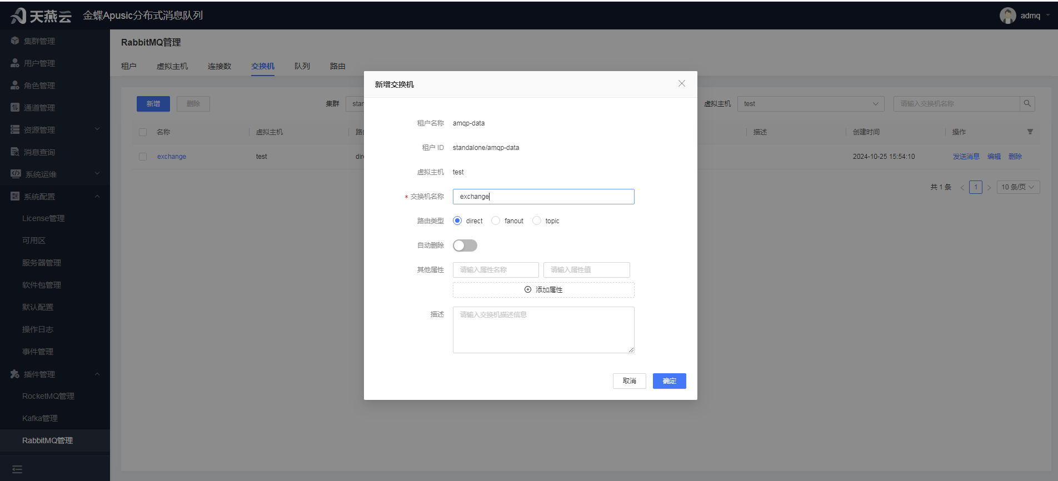Viewport: 1058px width, 481px height.
Task: Open 操作日志 in sidebar
Action: pos(38,329)
